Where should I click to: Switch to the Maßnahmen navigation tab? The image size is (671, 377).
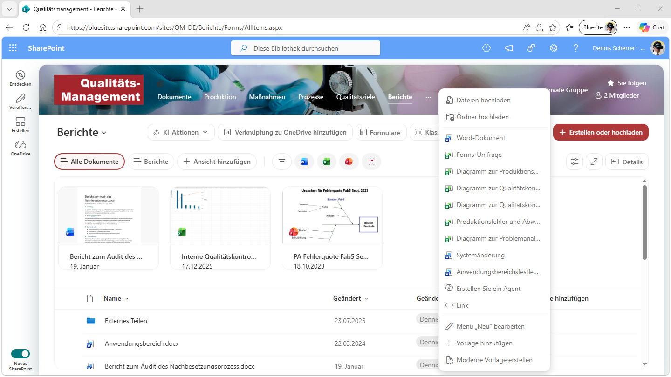[267, 97]
